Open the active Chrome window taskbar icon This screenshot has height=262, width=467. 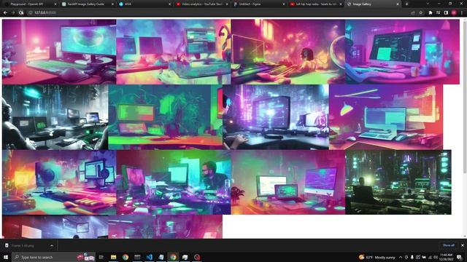pyautogui.click(x=173, y=257)
